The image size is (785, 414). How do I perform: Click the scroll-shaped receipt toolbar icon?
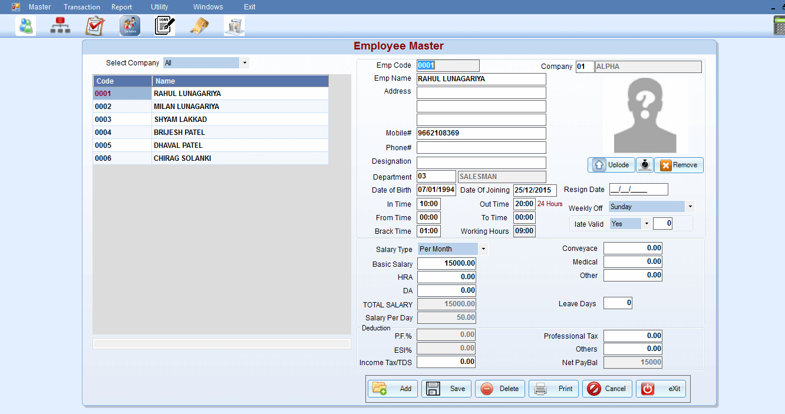coord(199,25)
